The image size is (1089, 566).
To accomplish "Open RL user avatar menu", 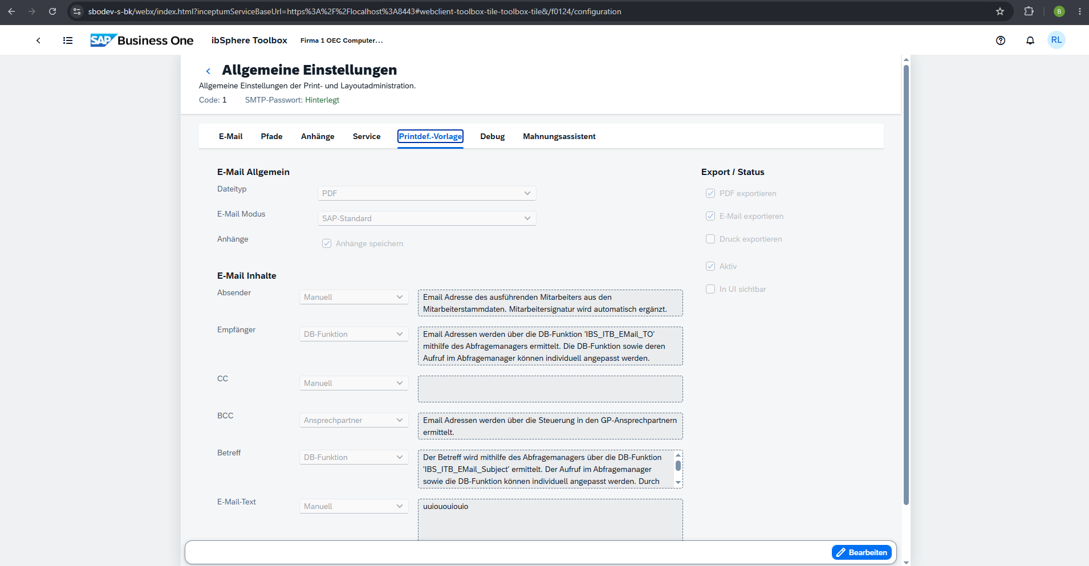I will pos(1057,40).
